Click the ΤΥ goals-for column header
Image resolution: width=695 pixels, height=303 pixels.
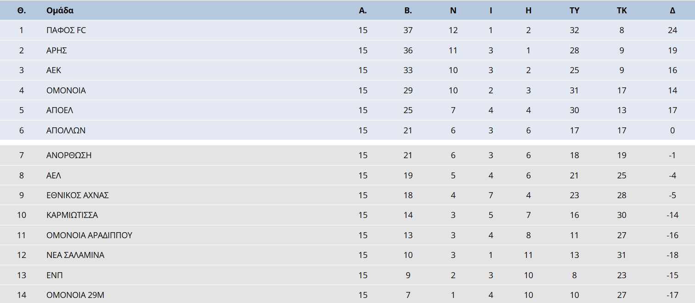pyautogui.click(x=574, y=11)
